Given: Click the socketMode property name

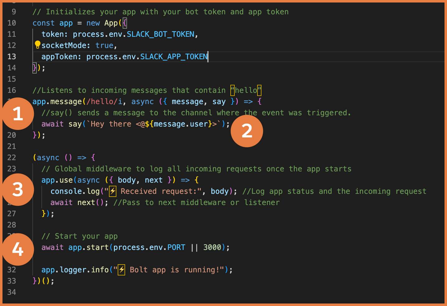Looking at the screenshot, I should pyautogui.click(x=64, y=45).
